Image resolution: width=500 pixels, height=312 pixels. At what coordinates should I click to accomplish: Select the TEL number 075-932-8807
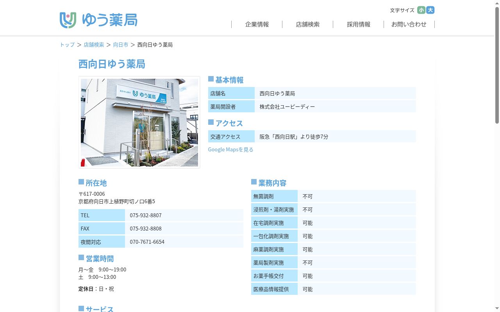coord(146,215)
